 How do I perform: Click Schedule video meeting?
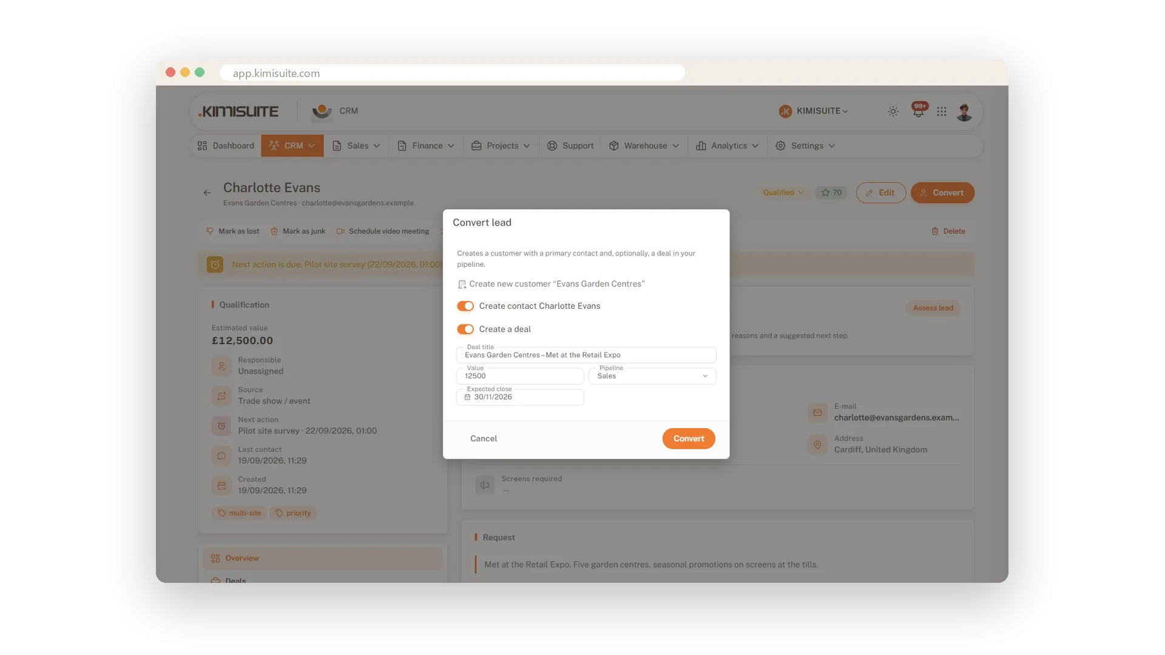coord(383,231)
